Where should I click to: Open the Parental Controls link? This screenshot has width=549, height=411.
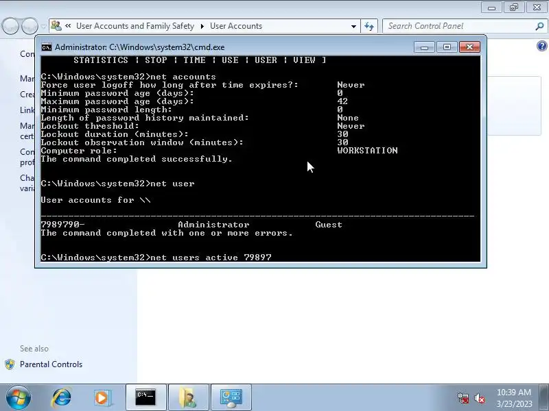pos(51,364)
